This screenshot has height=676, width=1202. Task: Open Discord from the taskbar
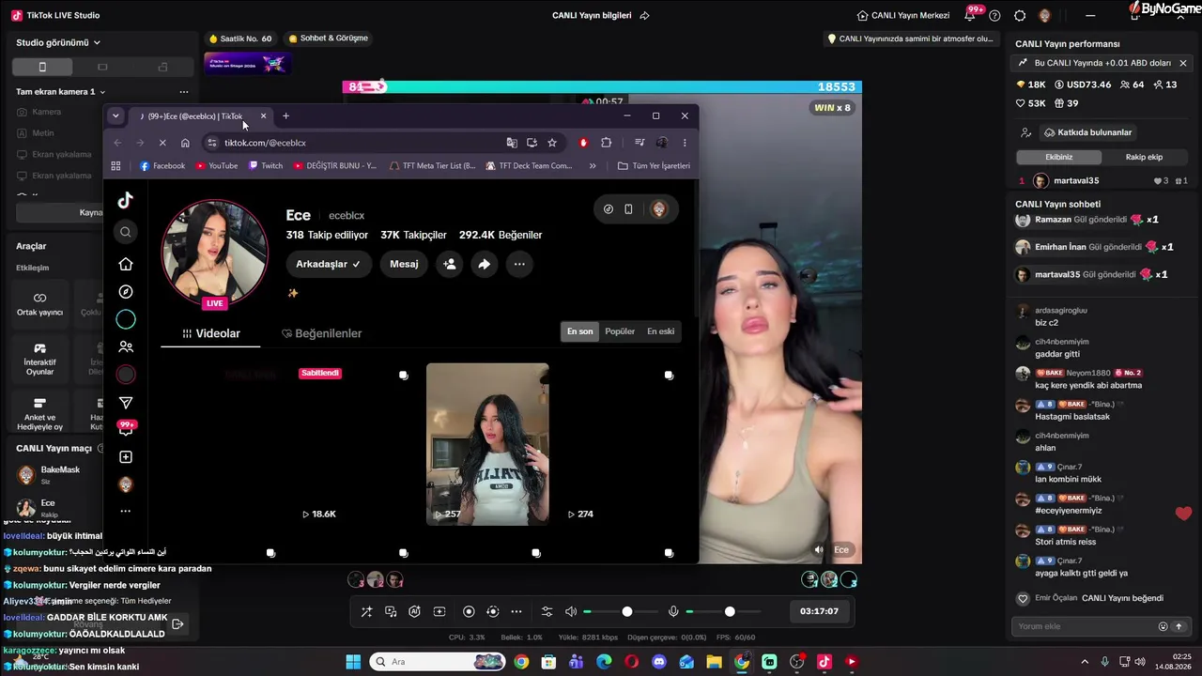coord(658,662)
